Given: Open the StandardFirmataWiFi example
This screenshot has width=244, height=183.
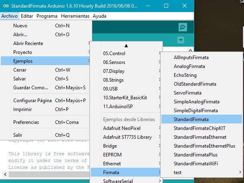Looking at the screenshot, I should pyautogui.click(x=202, y=164).
